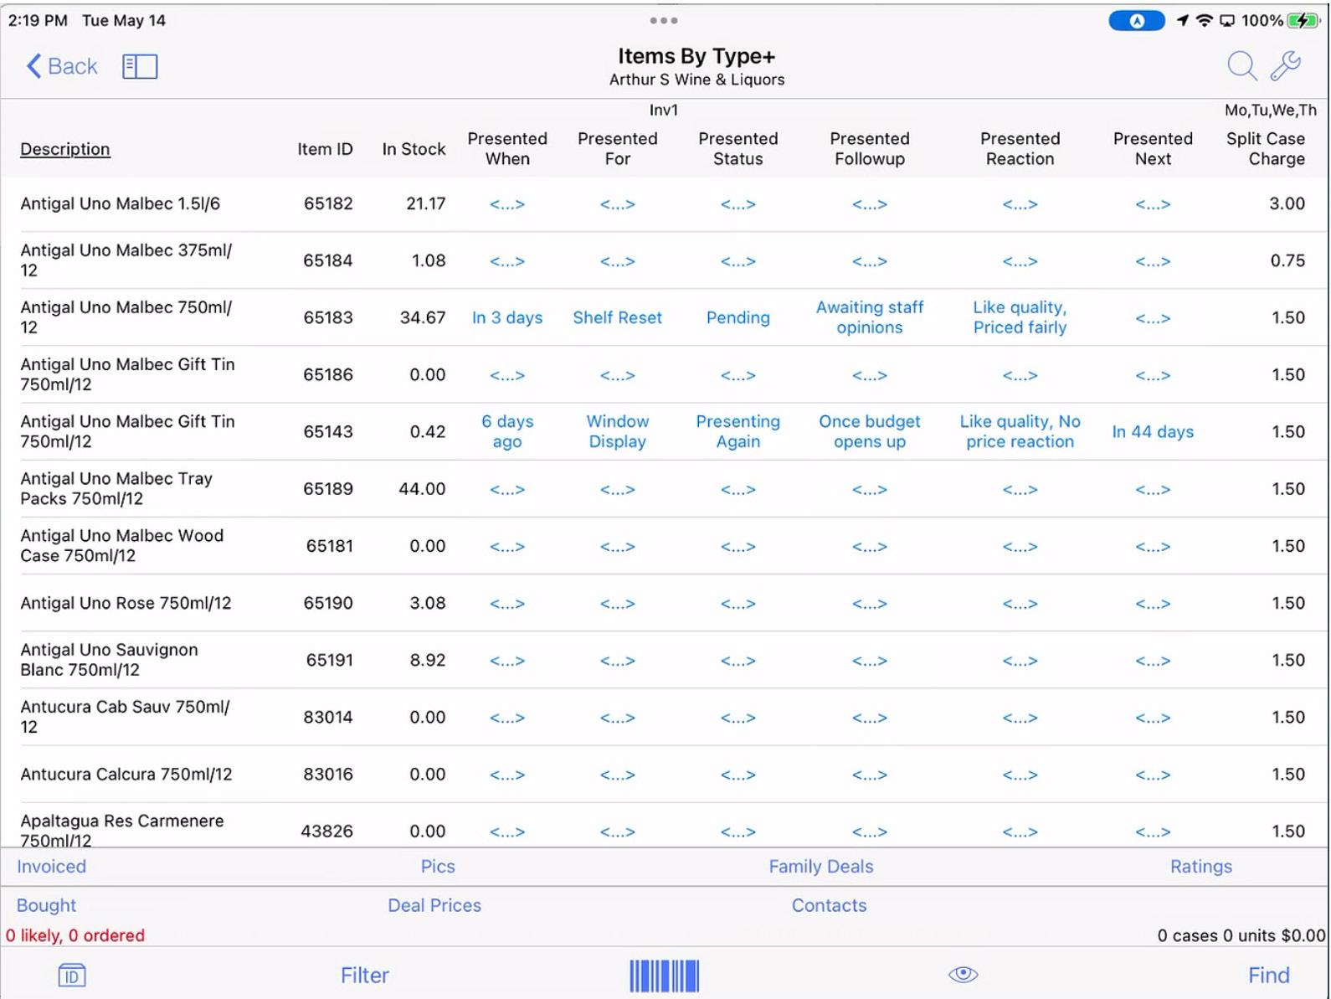Select Apaltagua Res Carmenere item
Image resolution: width=1331 pixels, height=999 pixels.
665,826
